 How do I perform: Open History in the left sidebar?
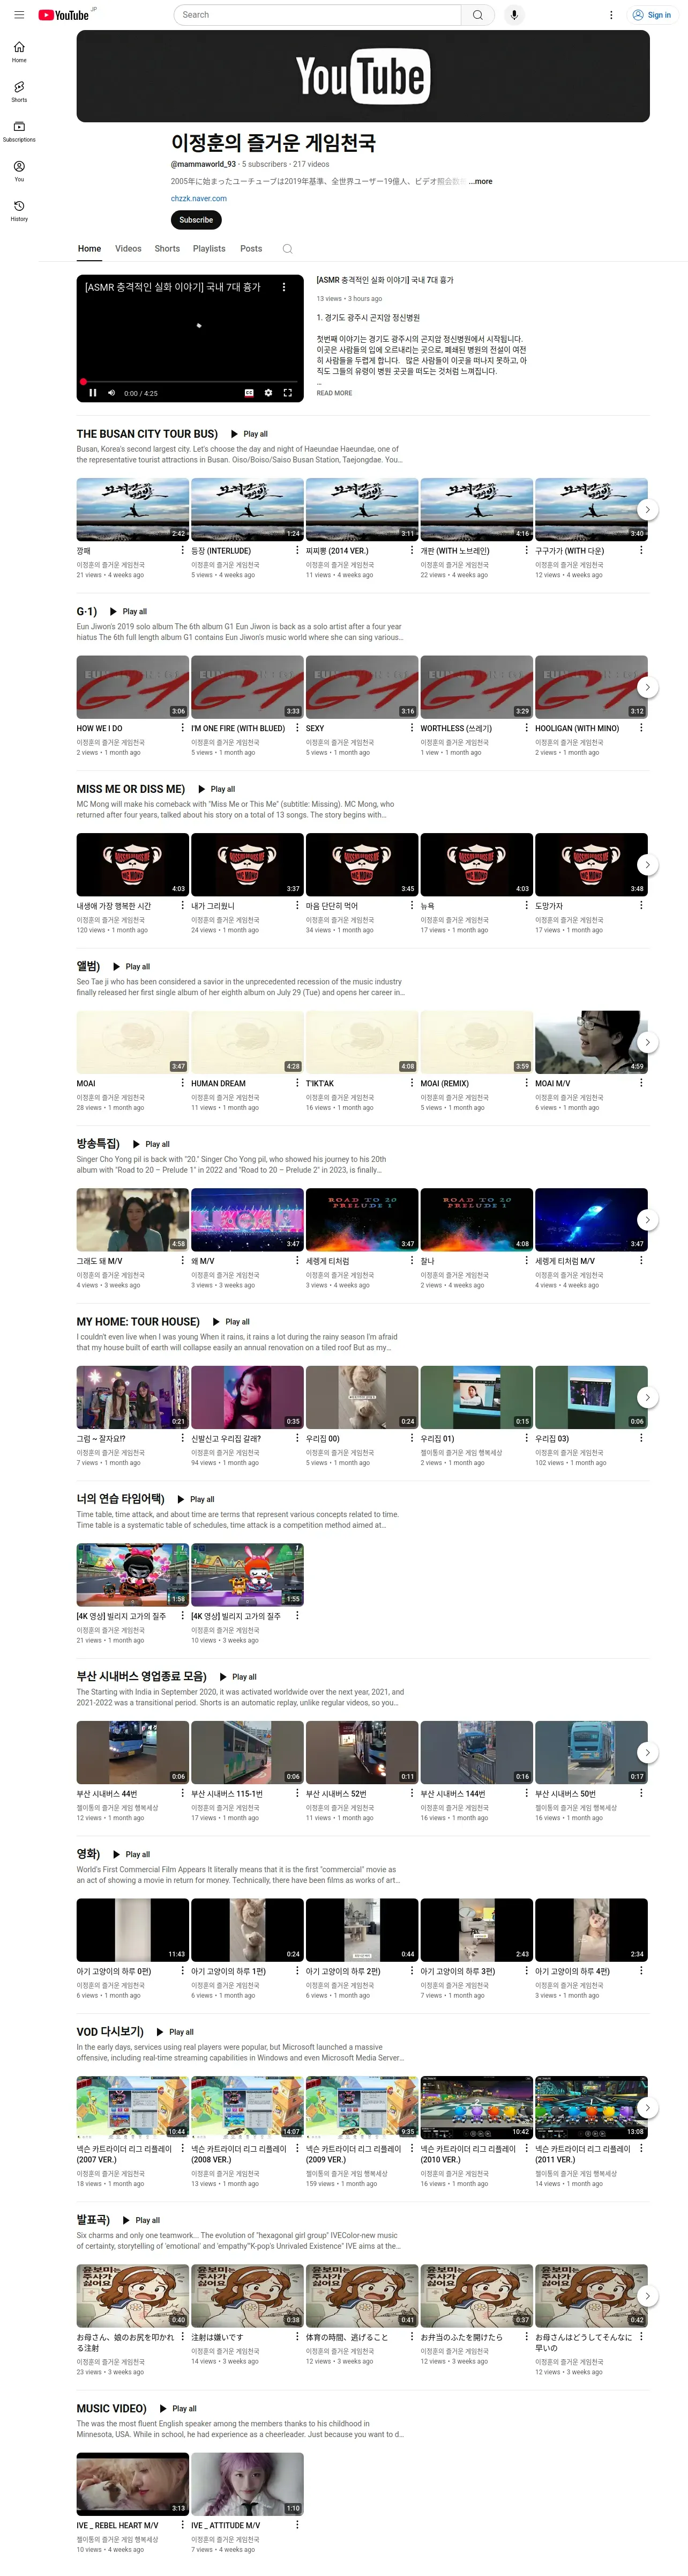[x=19, y=211]
